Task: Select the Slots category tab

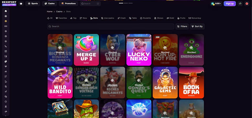Action: [94, 18]
